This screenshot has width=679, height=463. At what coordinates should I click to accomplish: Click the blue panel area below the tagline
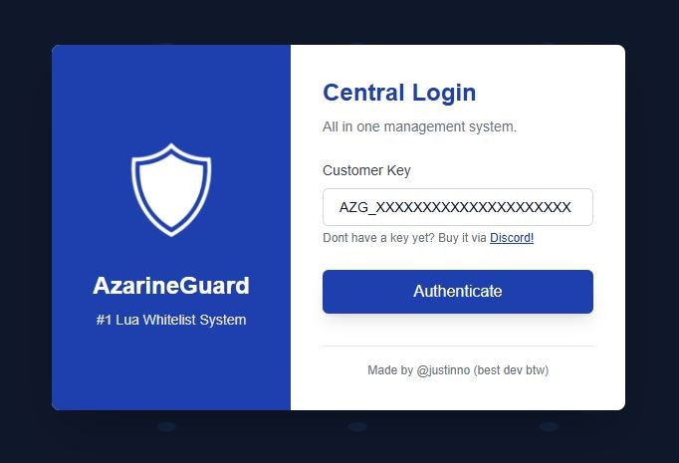tap(171, 368)
